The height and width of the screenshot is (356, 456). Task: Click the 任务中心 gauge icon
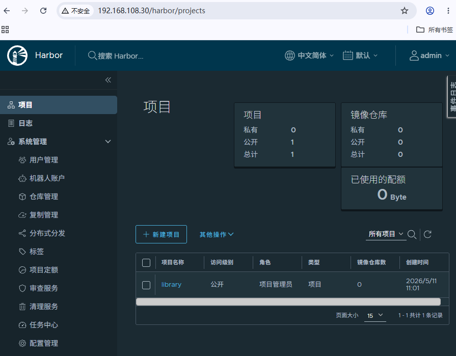[22, 325]
